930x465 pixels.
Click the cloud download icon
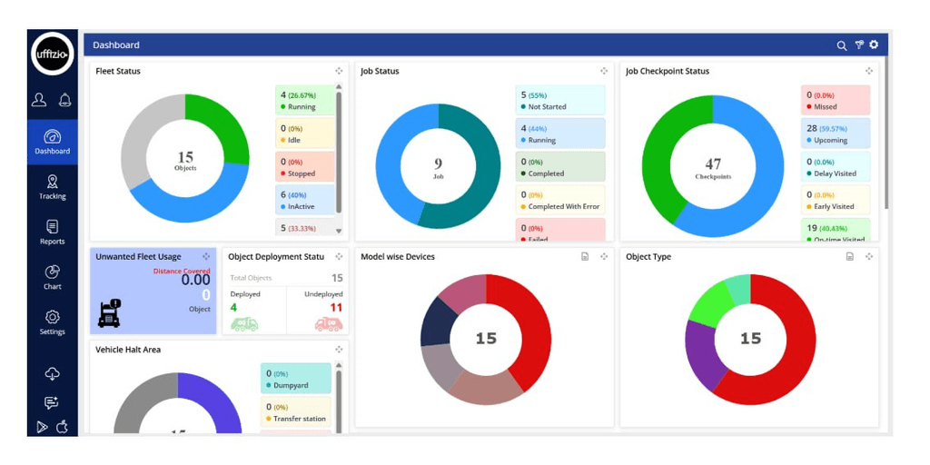52,373
